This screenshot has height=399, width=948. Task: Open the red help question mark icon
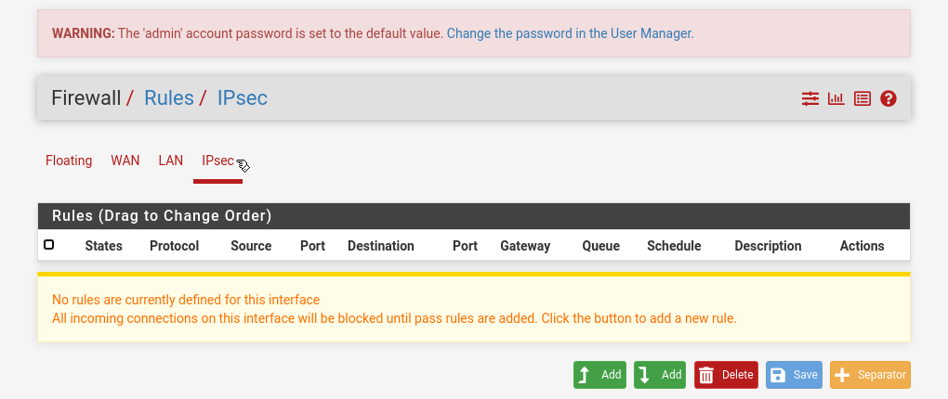[x=889, y=98]
